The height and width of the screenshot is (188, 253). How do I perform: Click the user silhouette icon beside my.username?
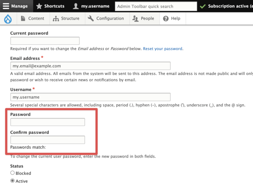(76, 6)
